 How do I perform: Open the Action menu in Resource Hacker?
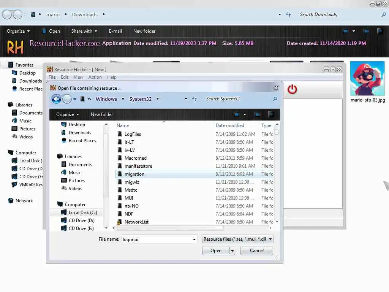coord(95,77)
